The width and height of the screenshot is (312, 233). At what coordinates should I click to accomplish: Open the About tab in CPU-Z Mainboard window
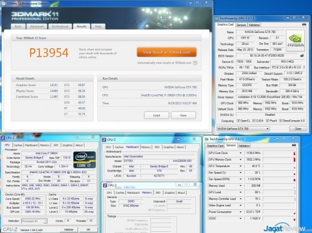180,147
